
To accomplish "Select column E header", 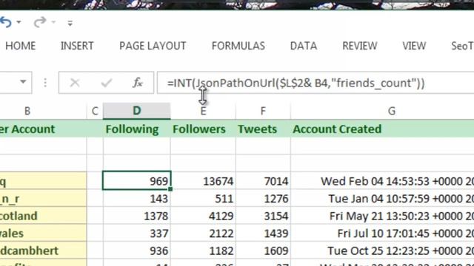I will 203,111.
